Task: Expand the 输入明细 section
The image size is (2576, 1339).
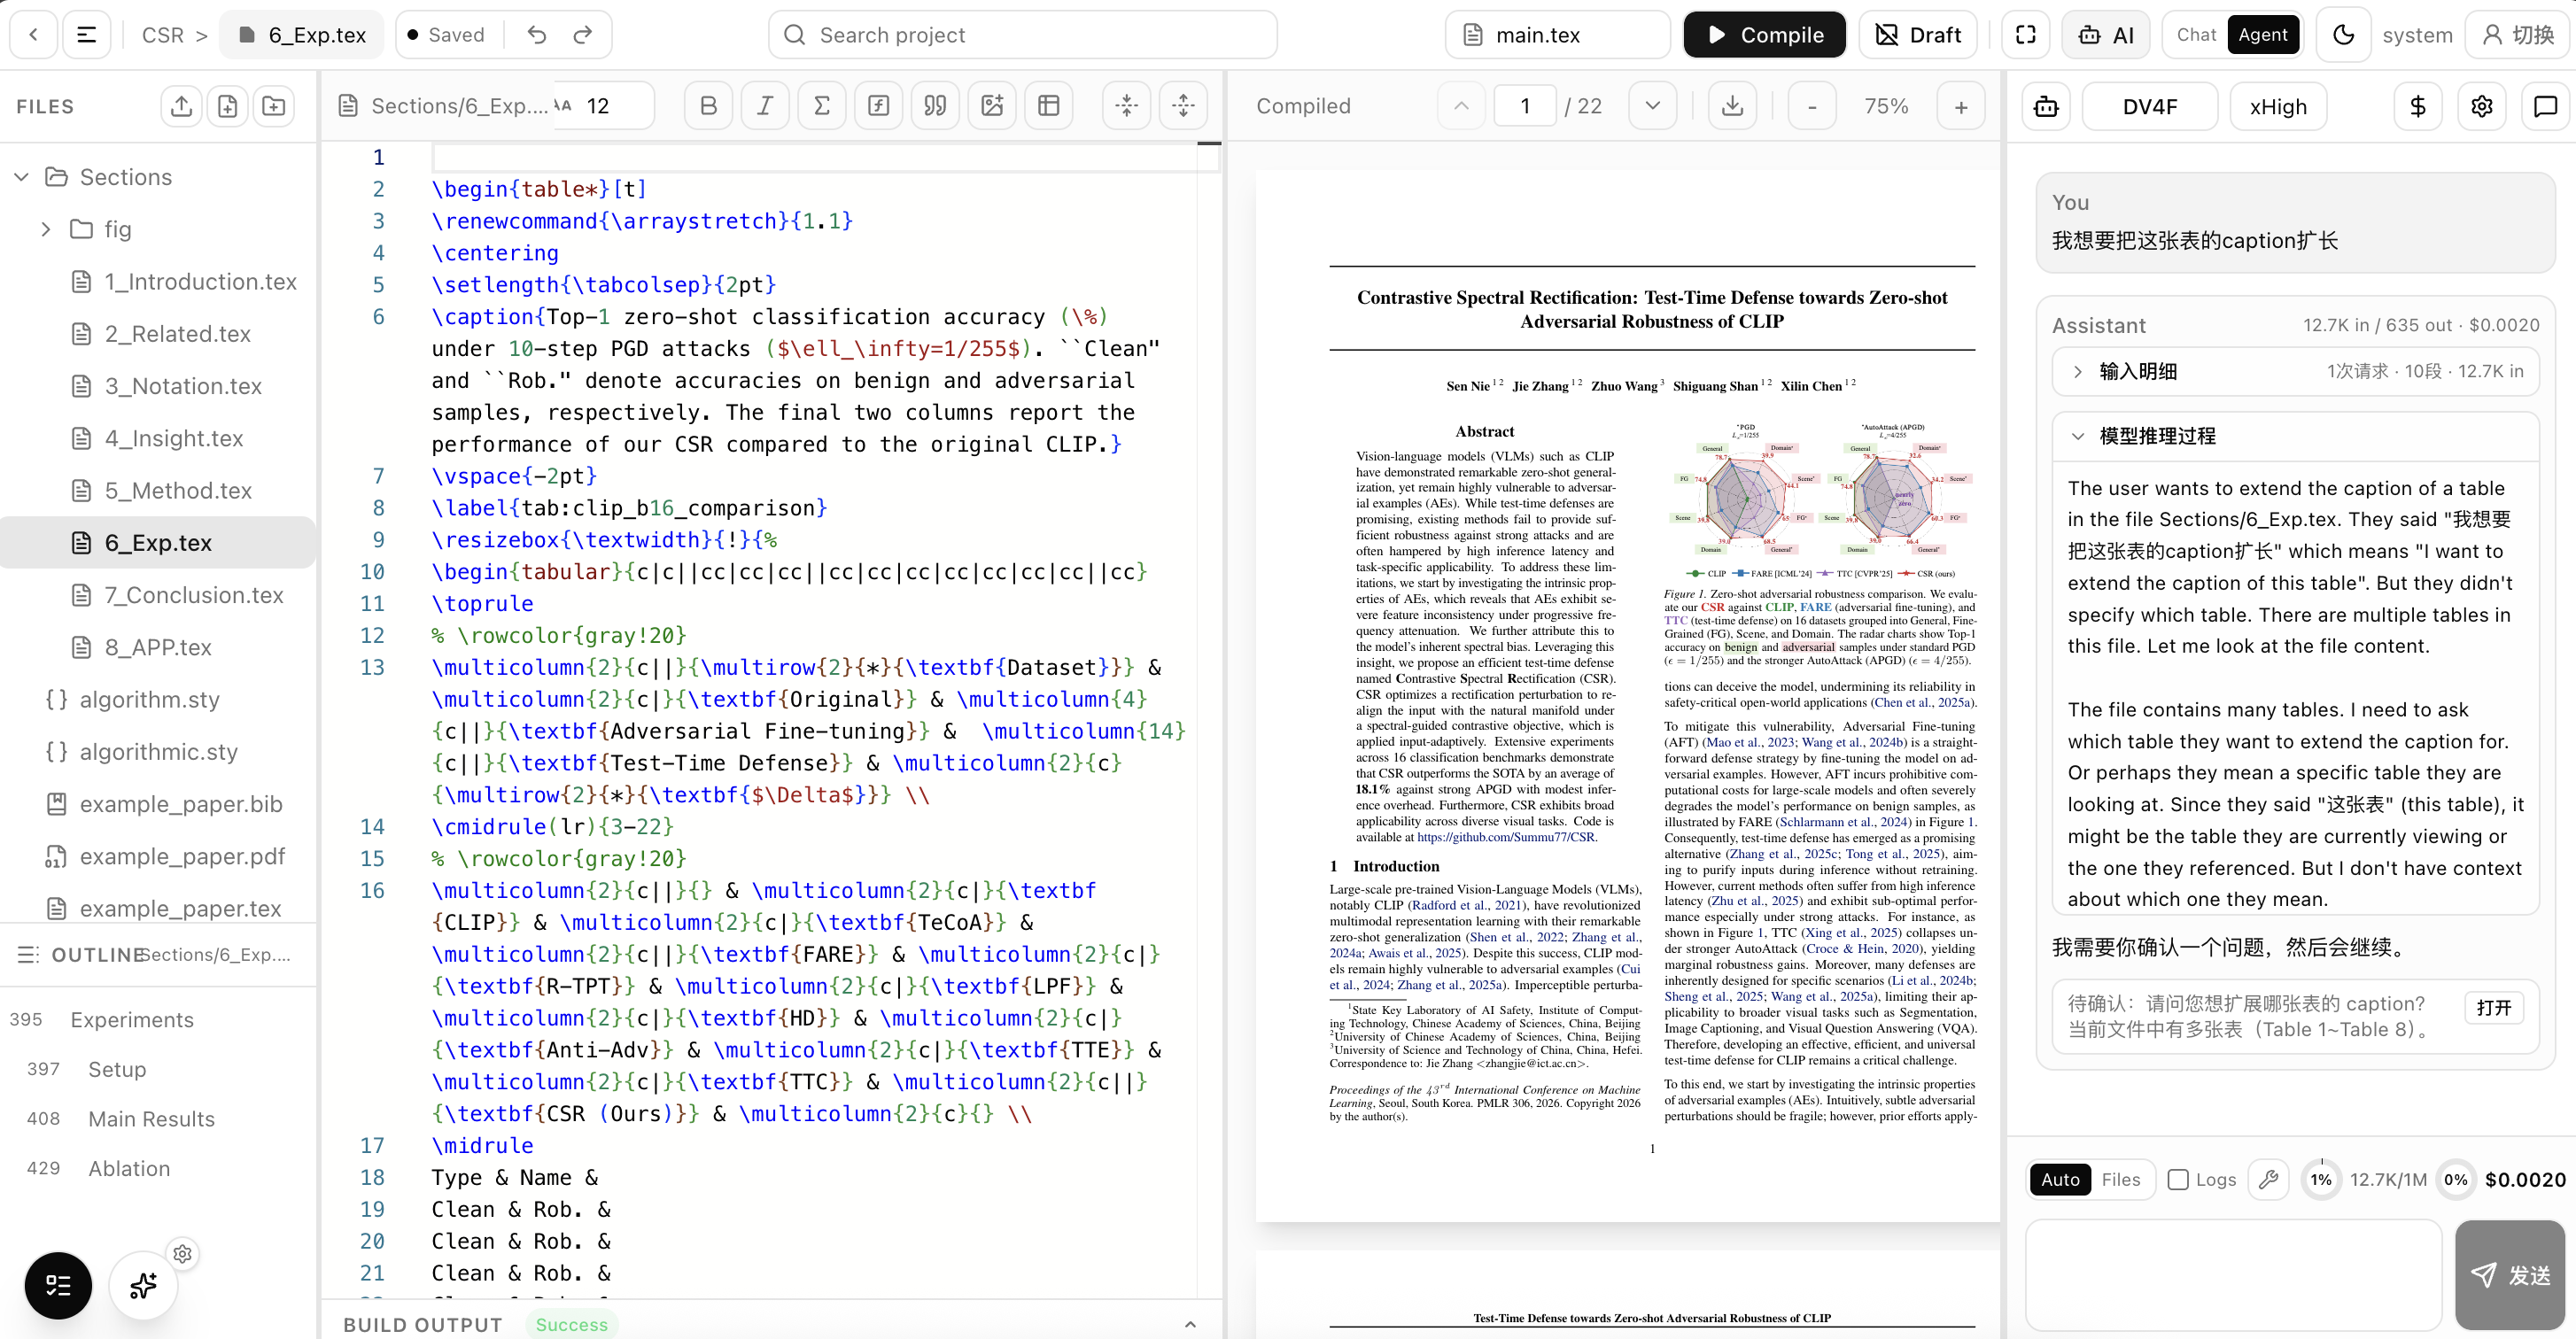Action: click(2295, 371)
